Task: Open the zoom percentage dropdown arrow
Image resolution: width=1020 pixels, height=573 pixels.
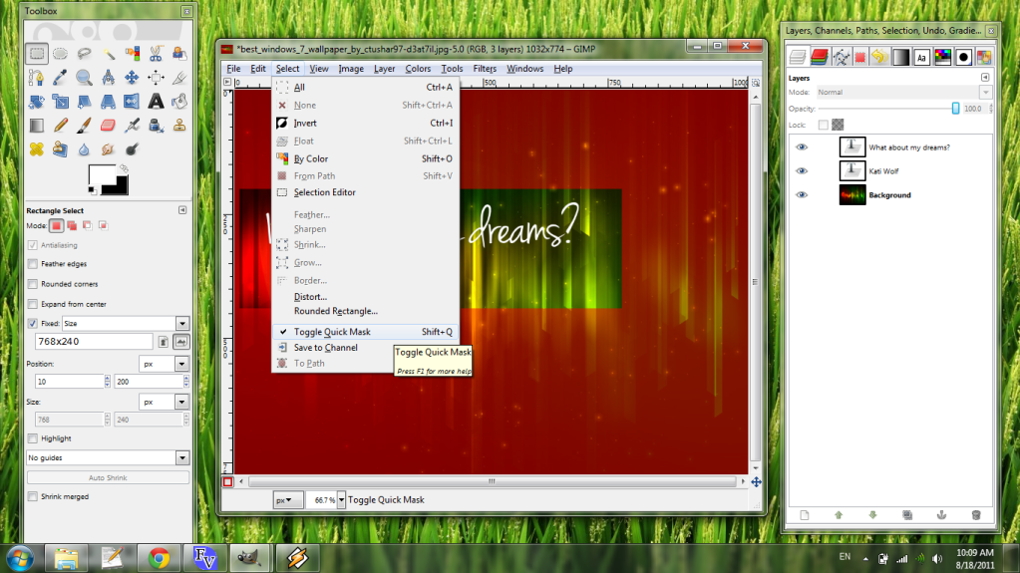Action: 341,500
